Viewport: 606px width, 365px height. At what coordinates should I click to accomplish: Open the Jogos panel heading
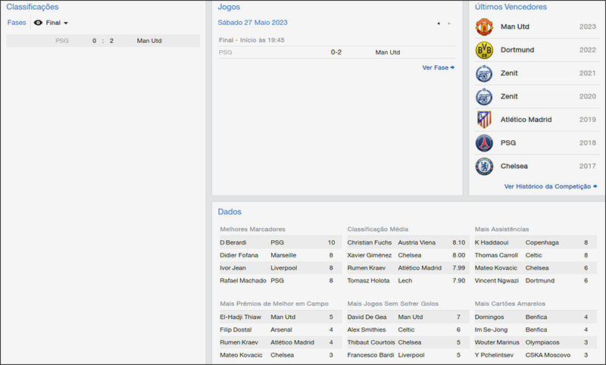coord(229,7)
